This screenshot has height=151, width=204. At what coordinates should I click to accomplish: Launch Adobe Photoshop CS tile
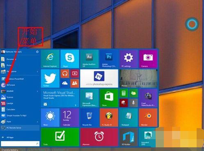coord(109,59)
